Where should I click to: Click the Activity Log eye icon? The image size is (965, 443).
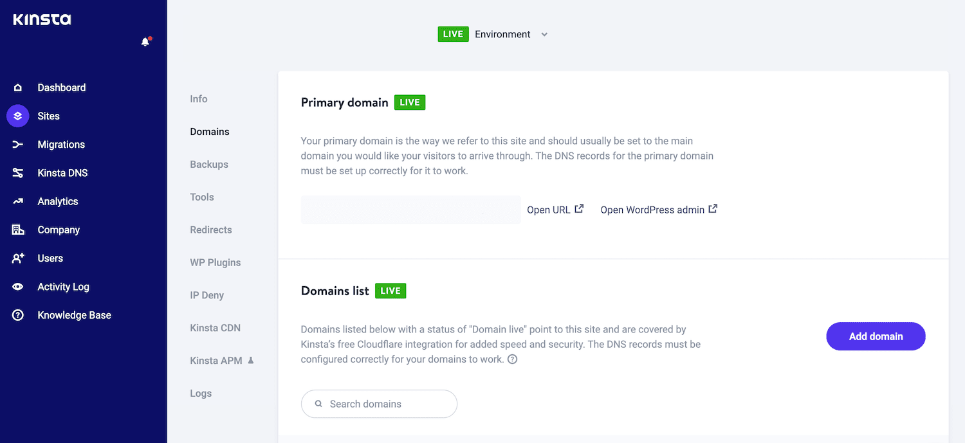click(x=18, y=287)
